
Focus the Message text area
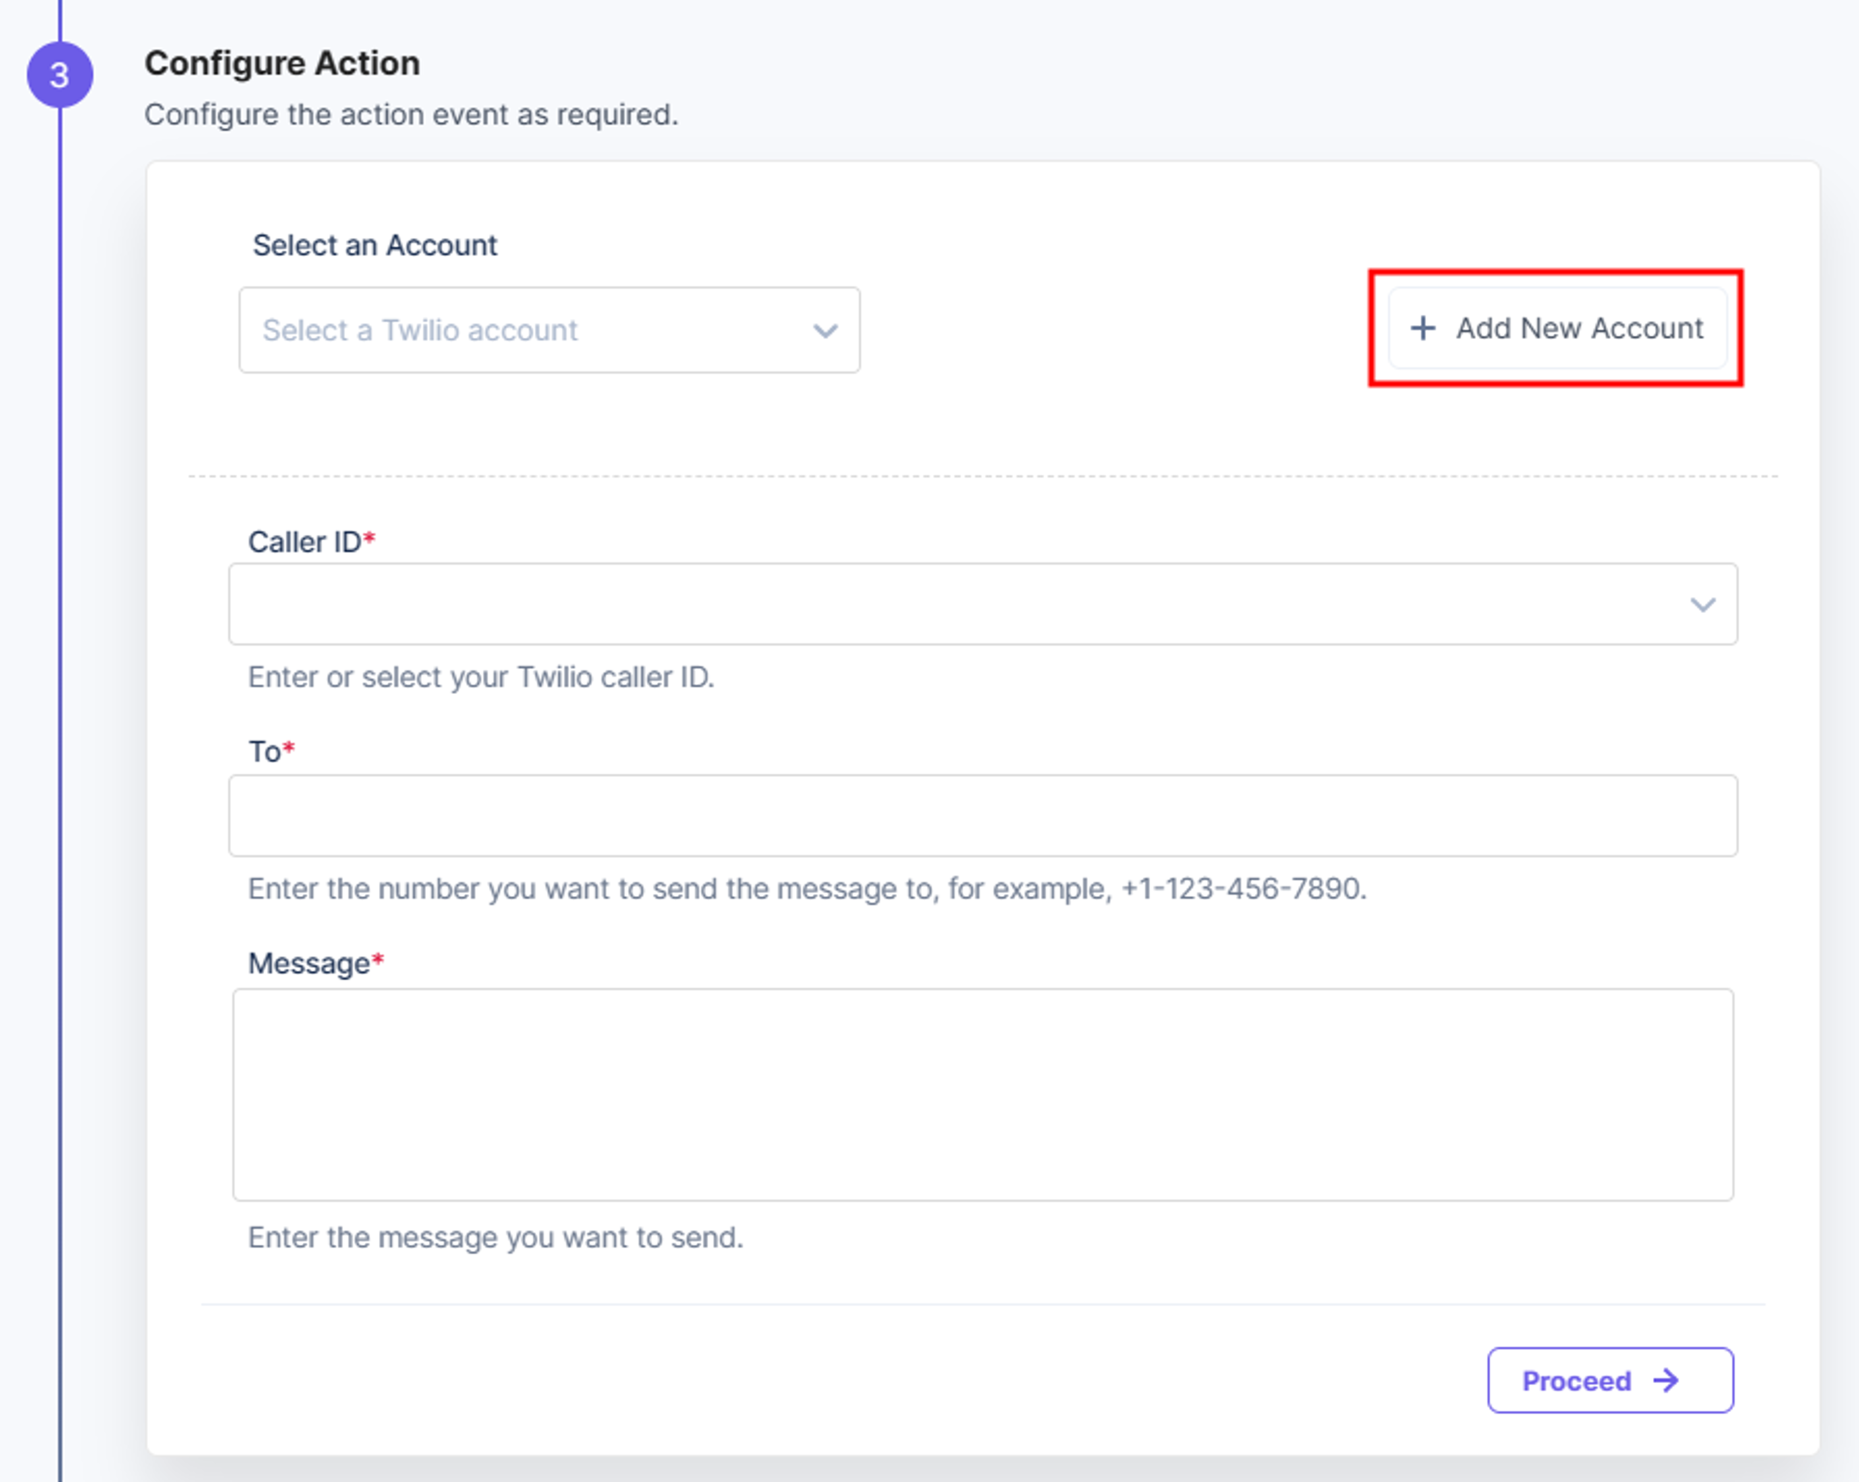point(983,1095)
